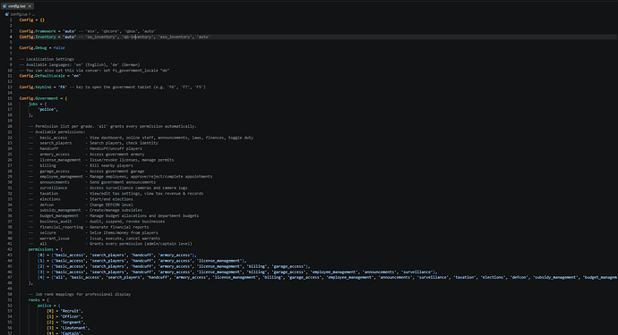Open the breadcrumb ellipsis after config.lua
Viewport: 618px width, 335px height.
[33, 14]
